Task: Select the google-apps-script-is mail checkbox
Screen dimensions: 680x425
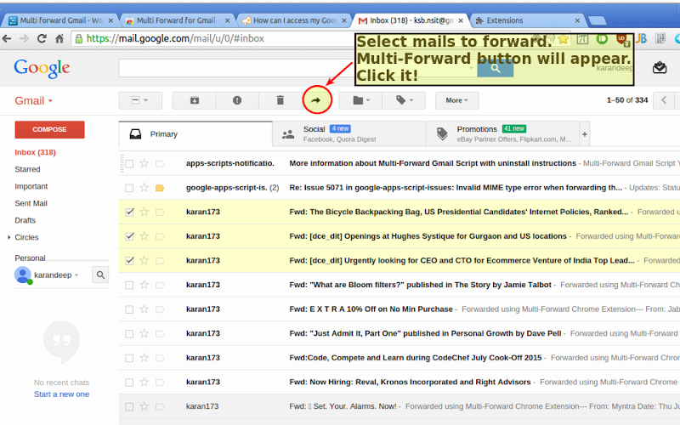Action: 129,188
